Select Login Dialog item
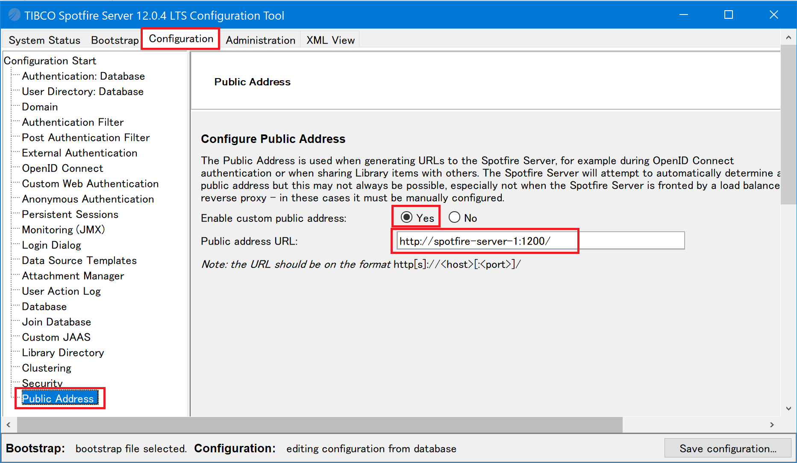Screen dimensions: 797x463 click(51, 245)
